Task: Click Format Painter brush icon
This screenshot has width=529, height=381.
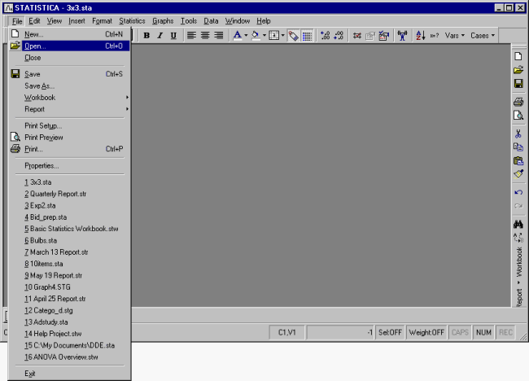Action: click(518, 174)
